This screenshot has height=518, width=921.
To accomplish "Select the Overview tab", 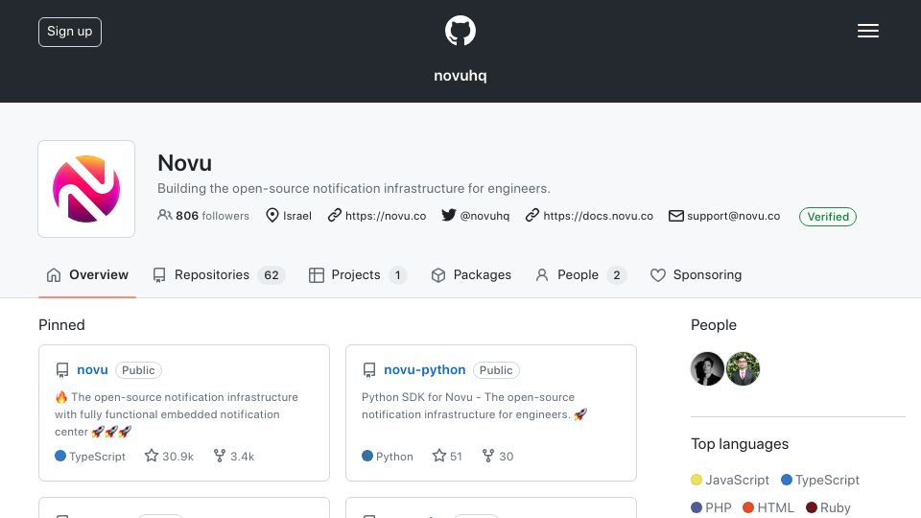I will pos(87,275).
